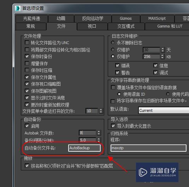The height and width of the screenshot is (187, 189).
Task: Switch to the MAXScript tab
Action: click(x=157, y=19)
